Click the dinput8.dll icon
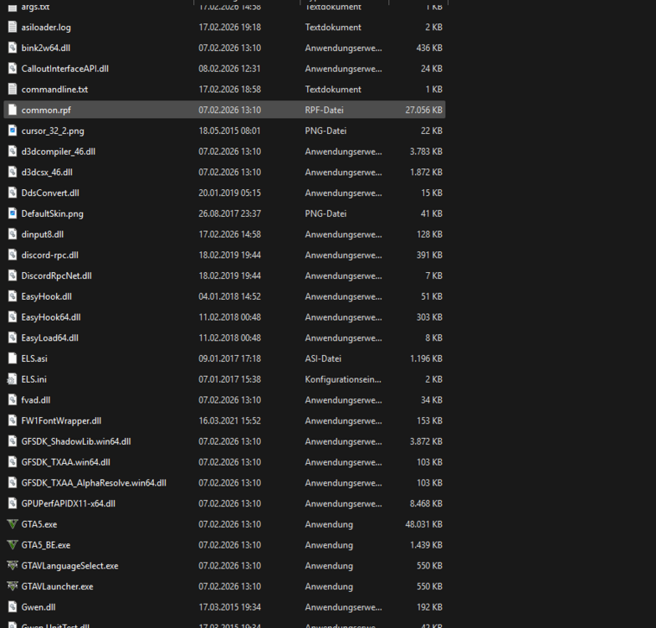This screenshot has height=628, width=656. 13,234
